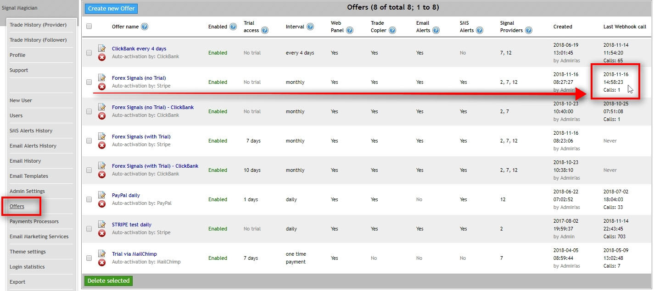The height and width of the screenshot is (291, 654).
Task: Edit the "Forex Signals (with Trial)" offer
Action: 102,137
